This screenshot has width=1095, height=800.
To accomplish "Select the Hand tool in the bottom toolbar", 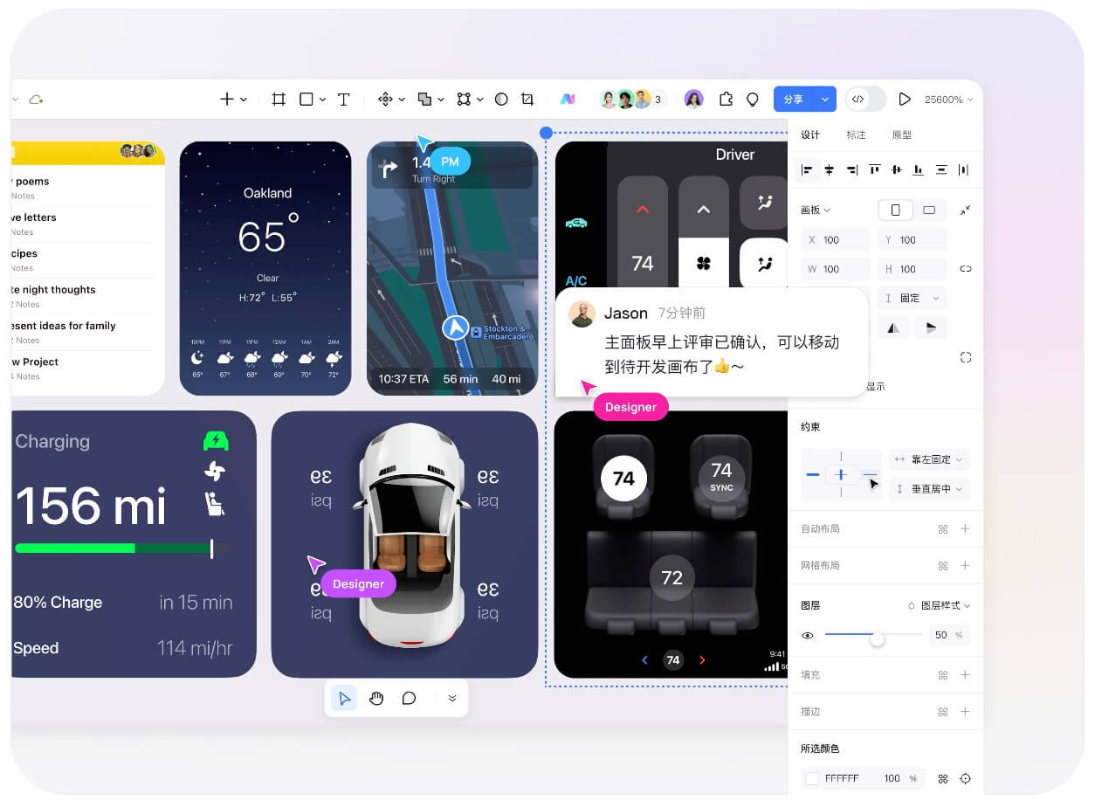I will click(x=376, y=698).
